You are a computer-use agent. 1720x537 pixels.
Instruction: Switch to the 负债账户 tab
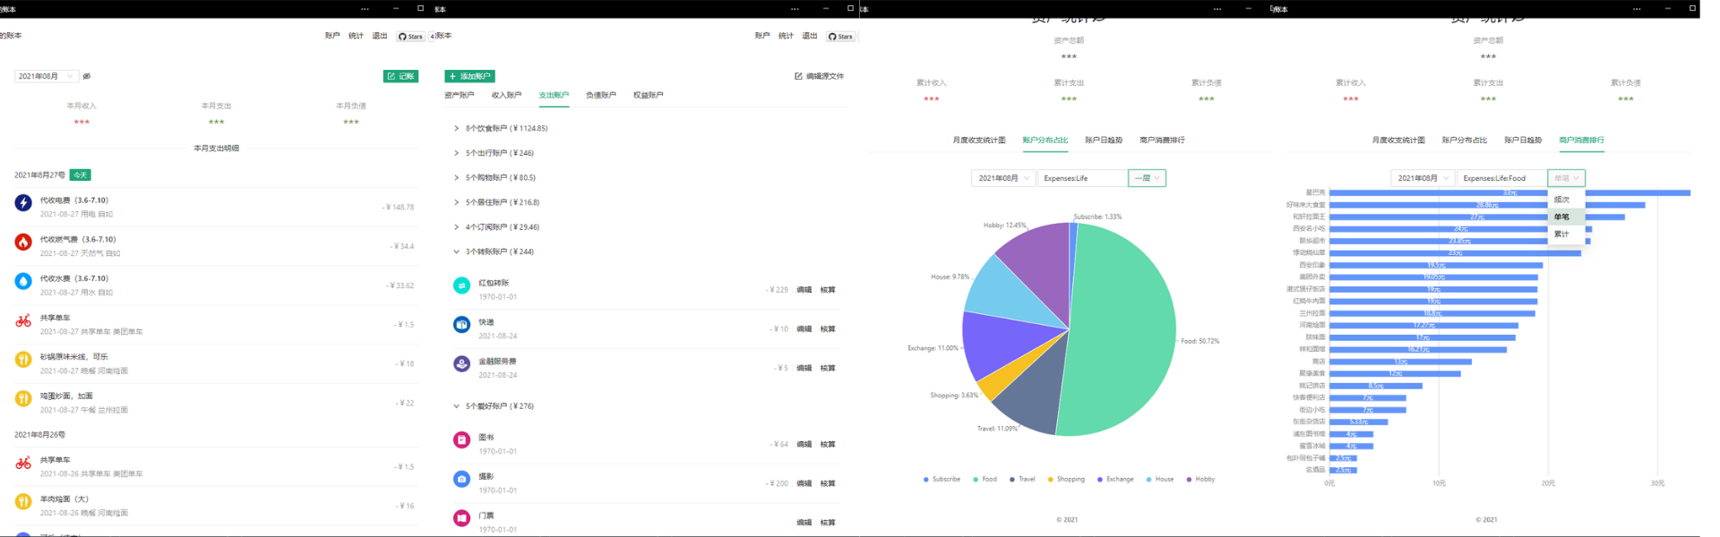tap(600, 95)
